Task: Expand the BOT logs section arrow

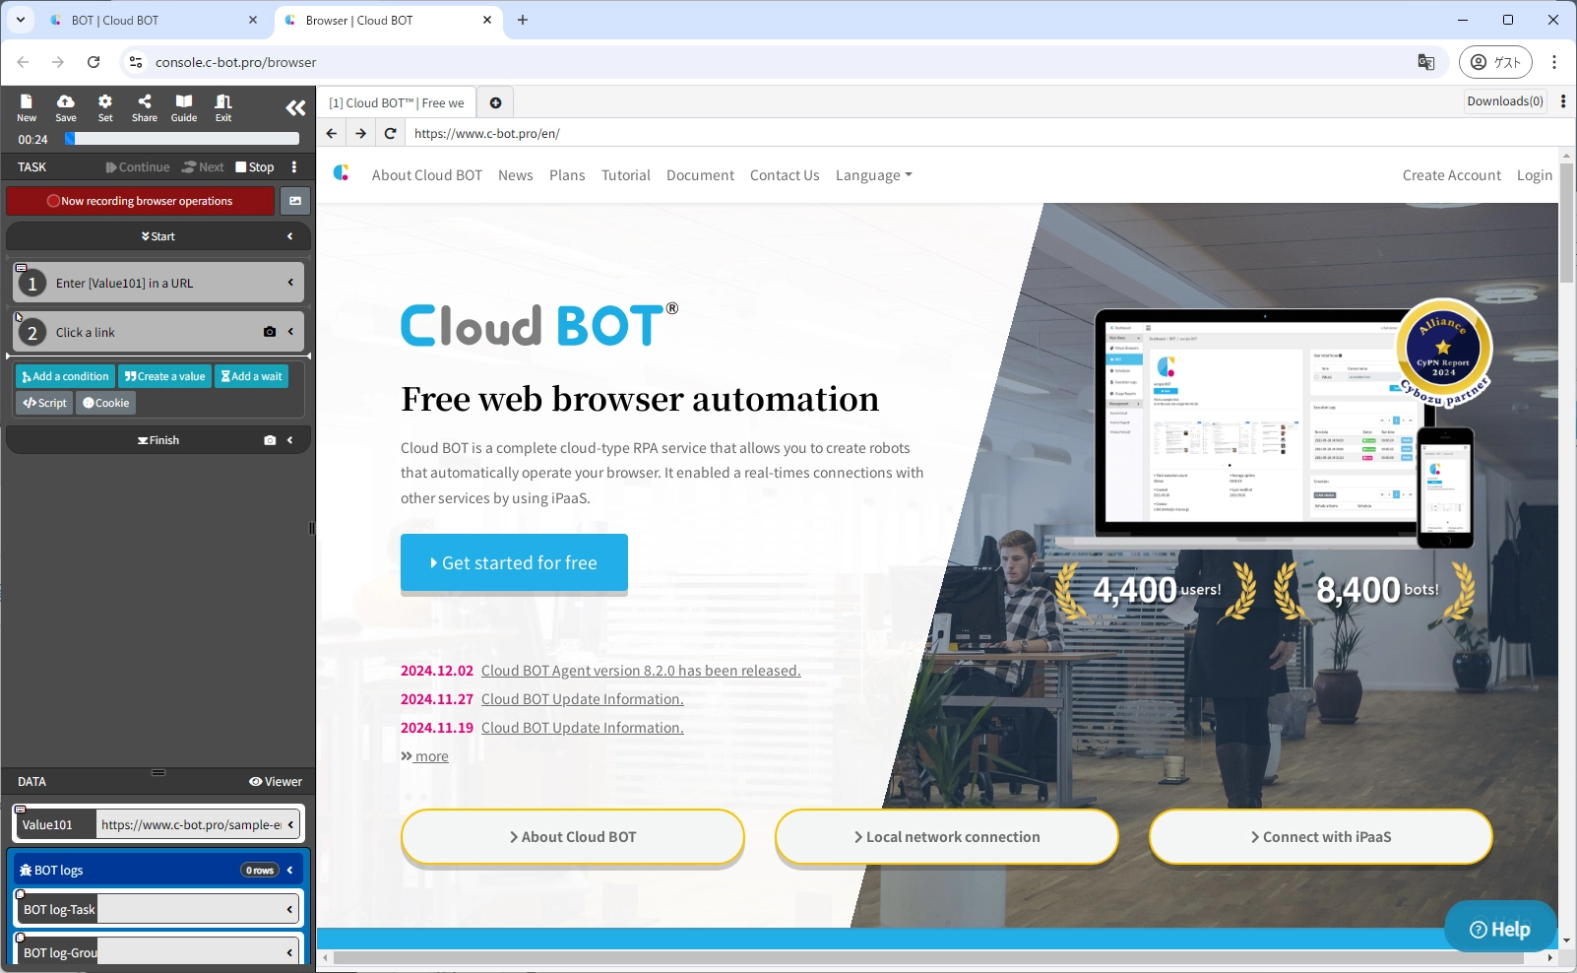Action: [x=290, y=870]
